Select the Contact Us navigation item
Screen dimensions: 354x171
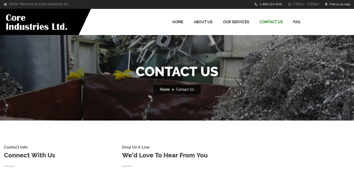[x=271, y=22]
